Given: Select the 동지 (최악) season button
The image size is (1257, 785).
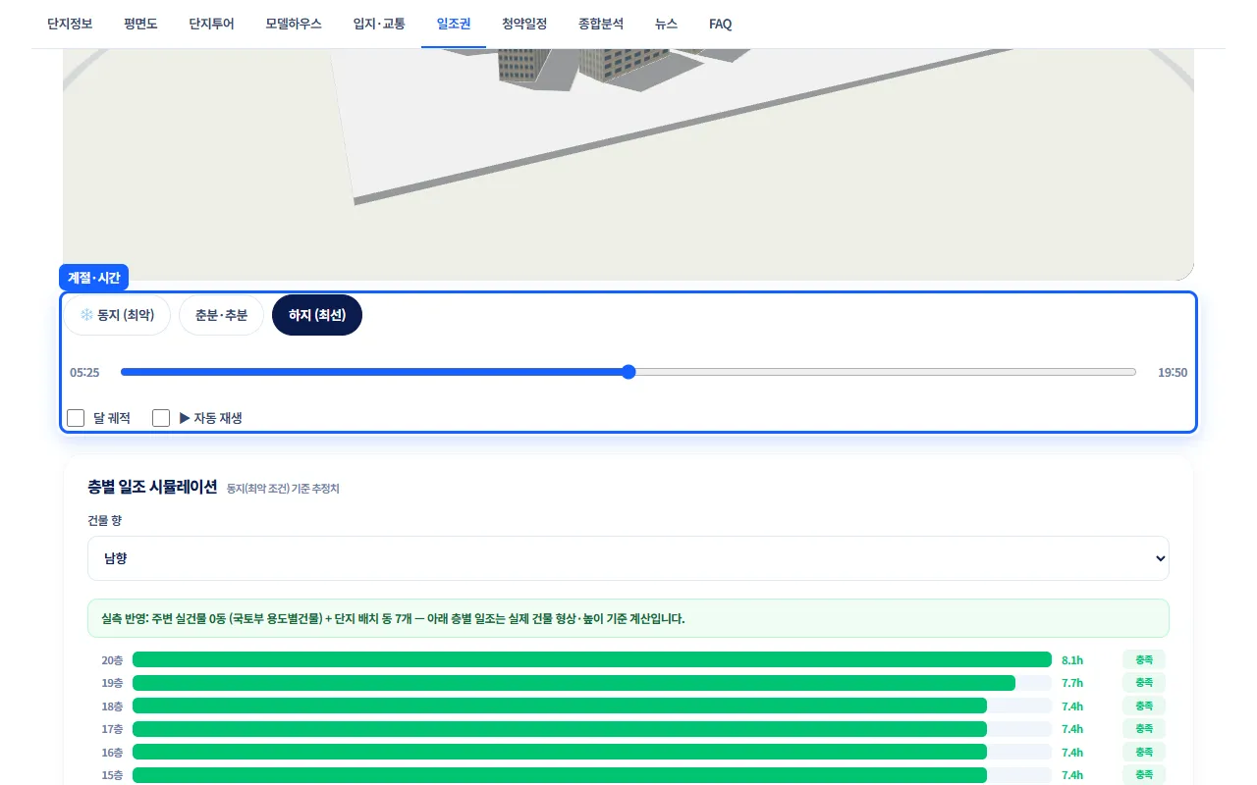Looking at the screenshot, I should 117,315.
